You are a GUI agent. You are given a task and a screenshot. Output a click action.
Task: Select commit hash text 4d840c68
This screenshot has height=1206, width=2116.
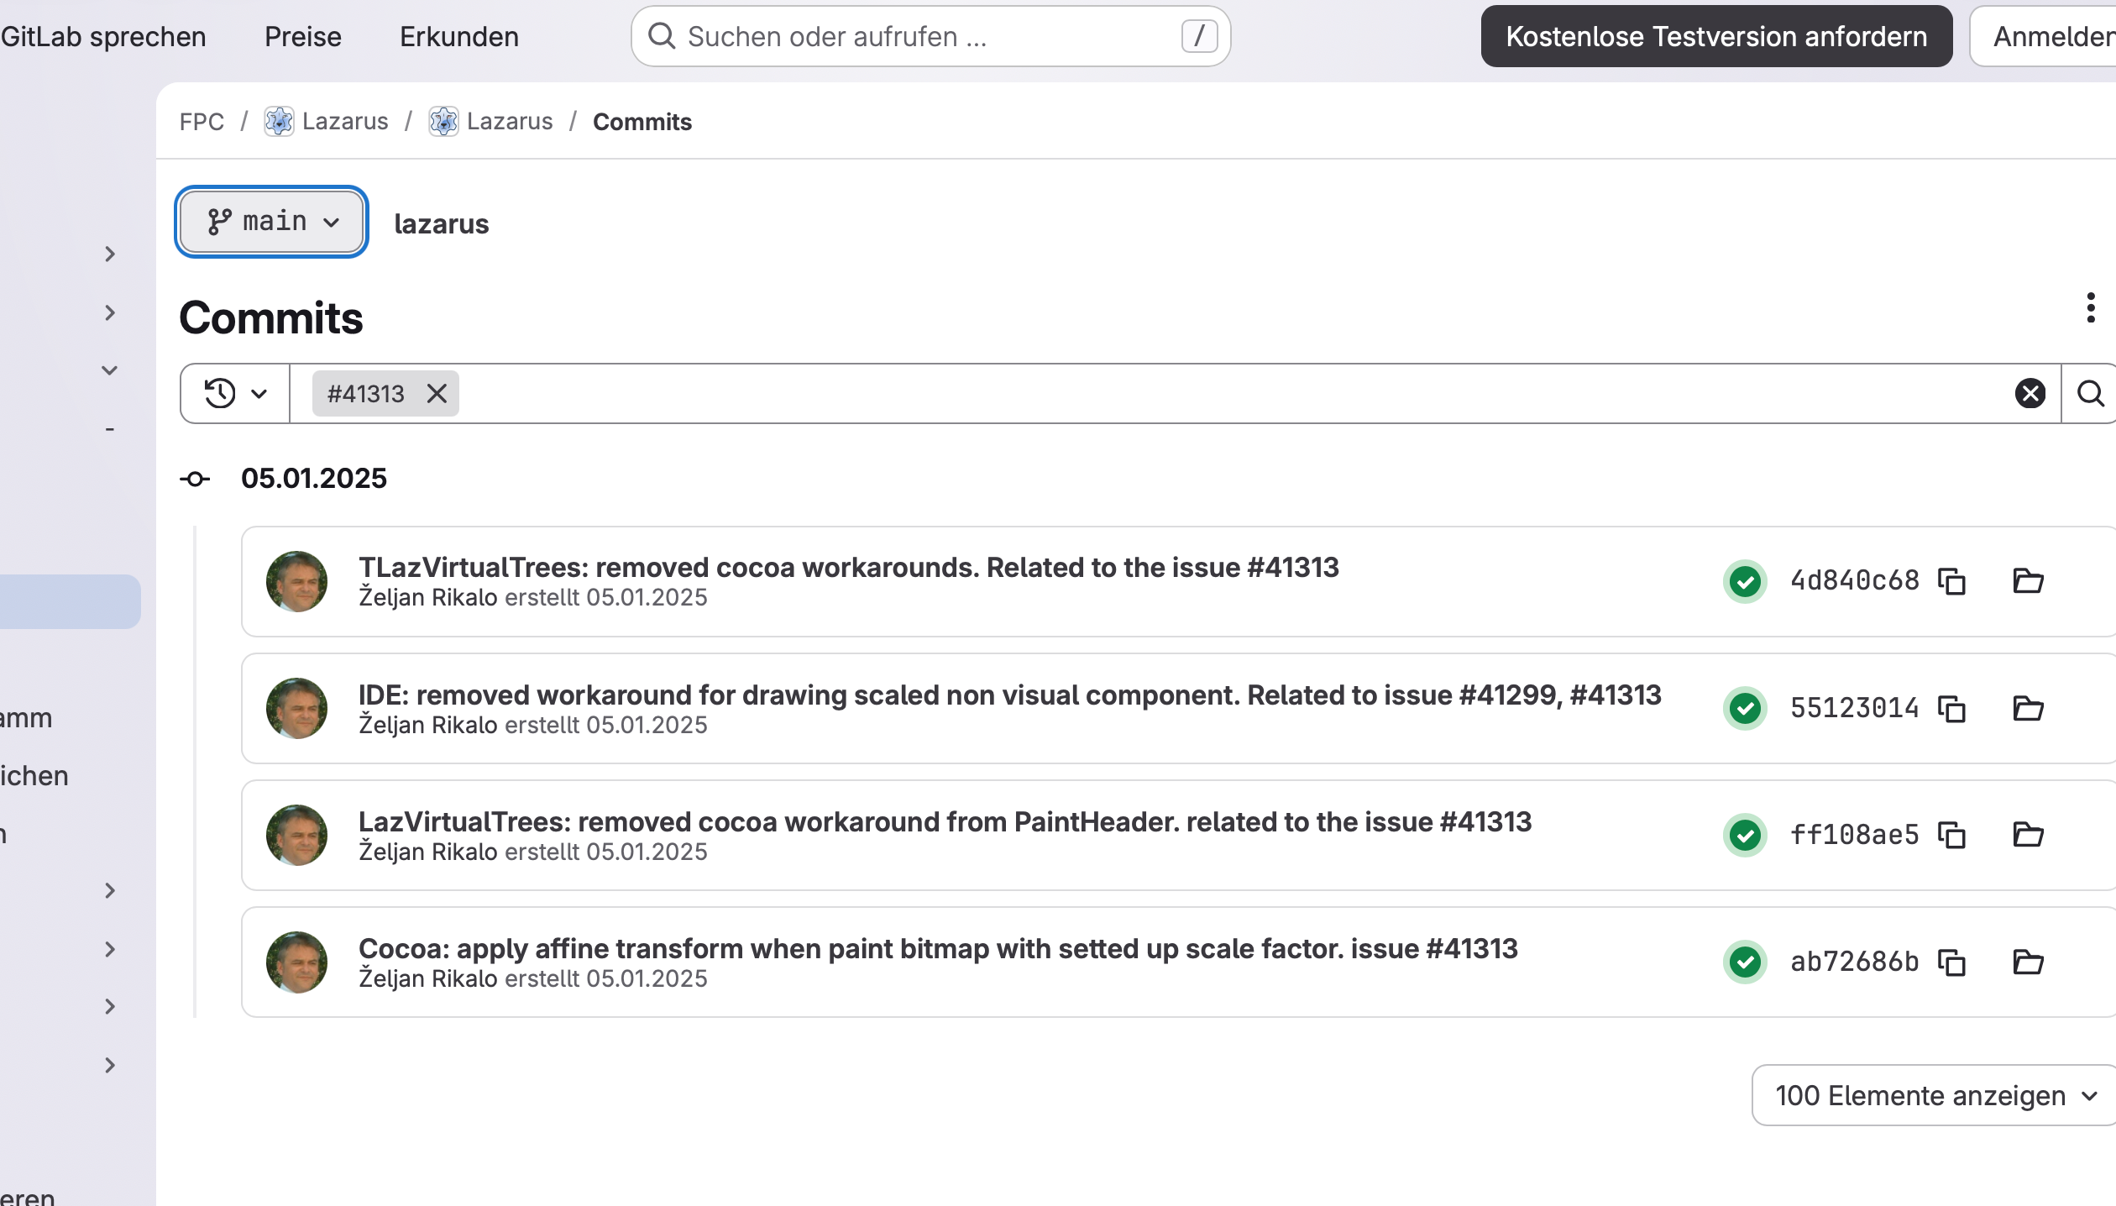1854,581
